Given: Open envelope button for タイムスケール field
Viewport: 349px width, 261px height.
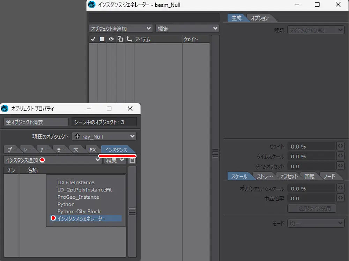Looking at the screenshot, I should tap(340, 156).
